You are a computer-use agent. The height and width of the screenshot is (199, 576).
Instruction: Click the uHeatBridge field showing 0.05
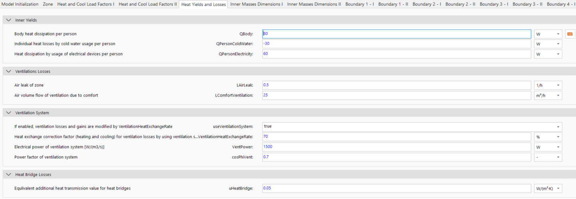click(x=397, y=188)
